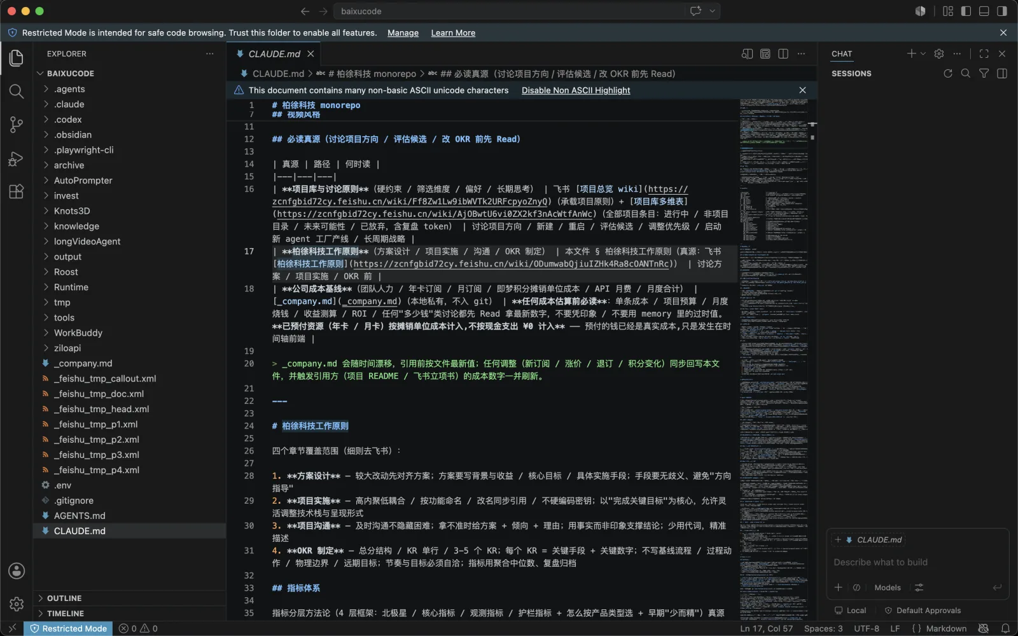This screenshot has height=636, width=1018.
Task: Click Restricted Mode in status bar
Action: (x=69, y=628)
